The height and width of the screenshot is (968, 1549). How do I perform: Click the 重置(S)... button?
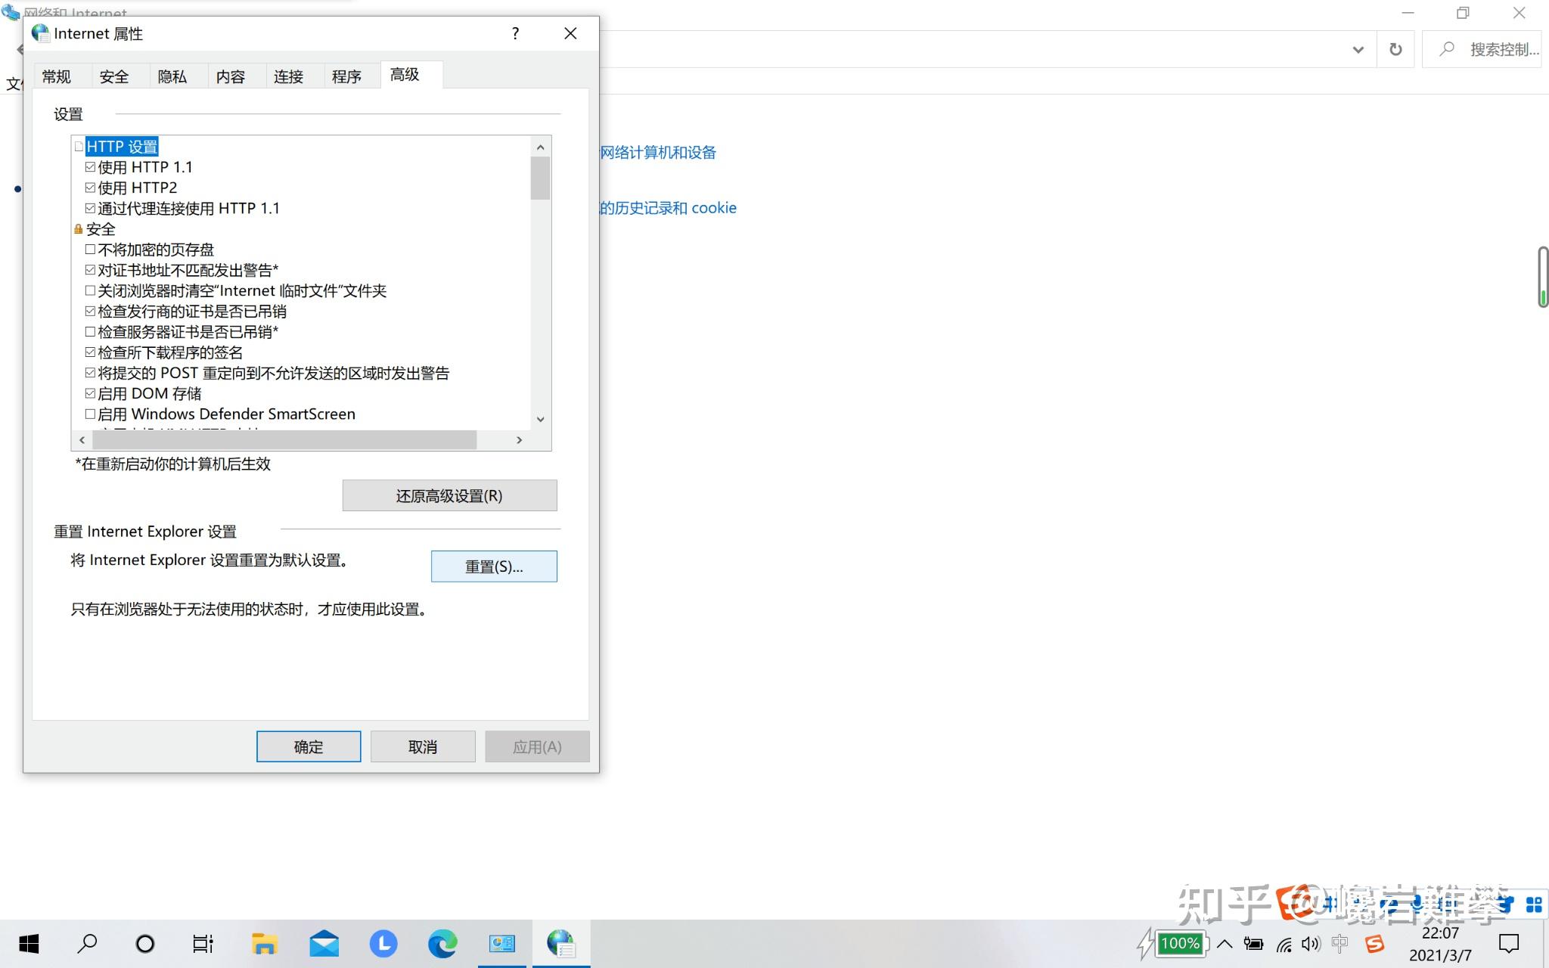click(494, 566)
